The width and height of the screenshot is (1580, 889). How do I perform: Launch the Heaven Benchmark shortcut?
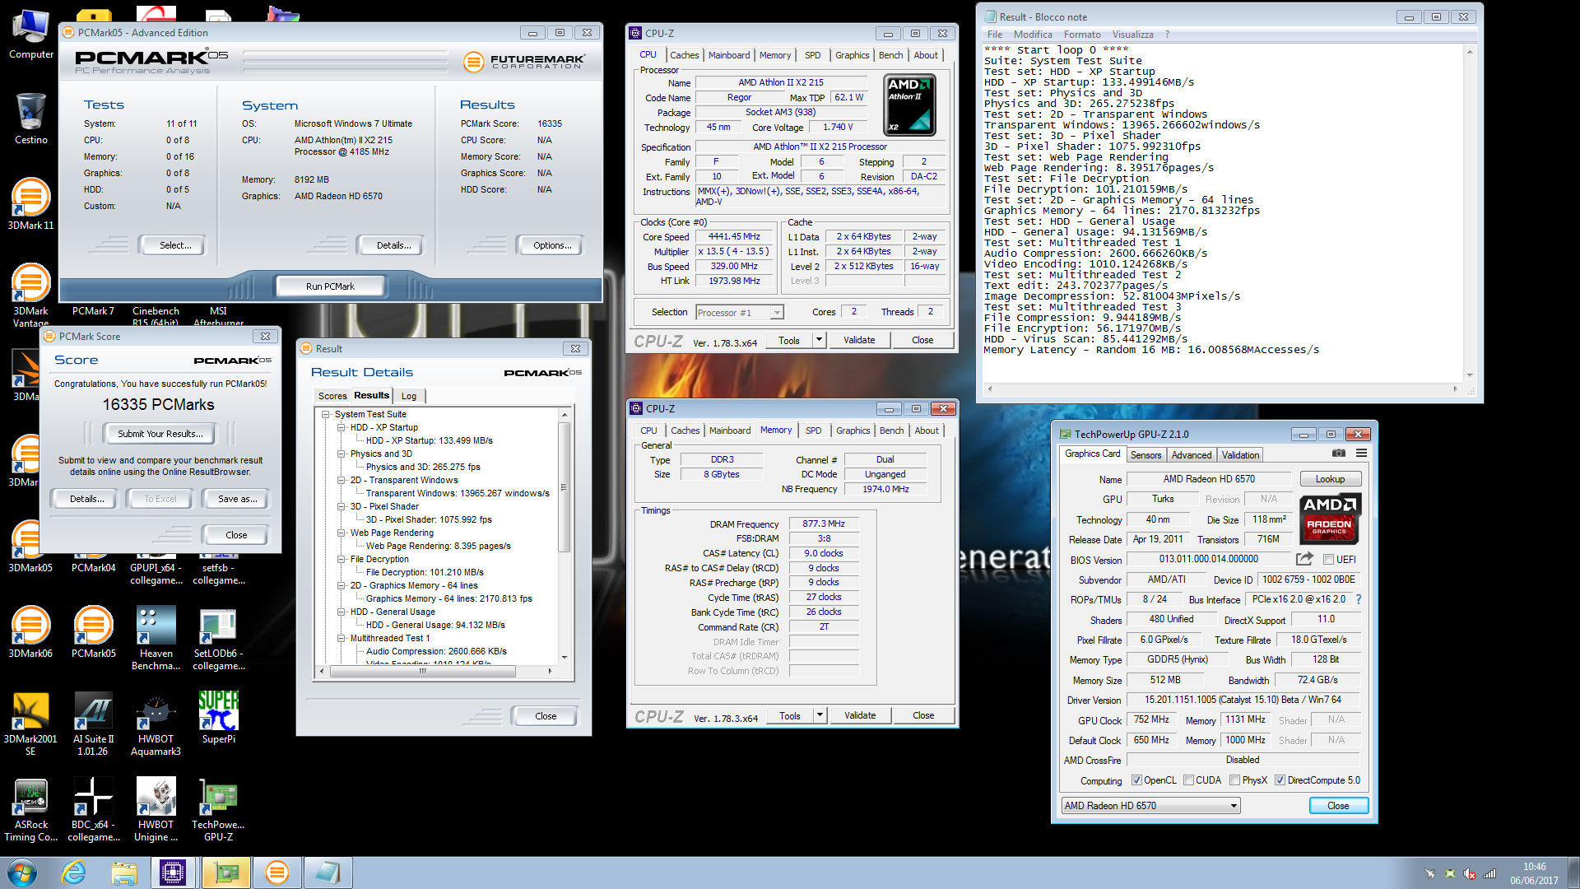(x=156, y=638)
